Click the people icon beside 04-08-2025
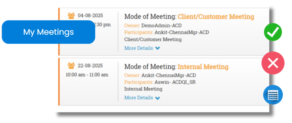The height and width of the screenshot is (123, 292). 71,16
